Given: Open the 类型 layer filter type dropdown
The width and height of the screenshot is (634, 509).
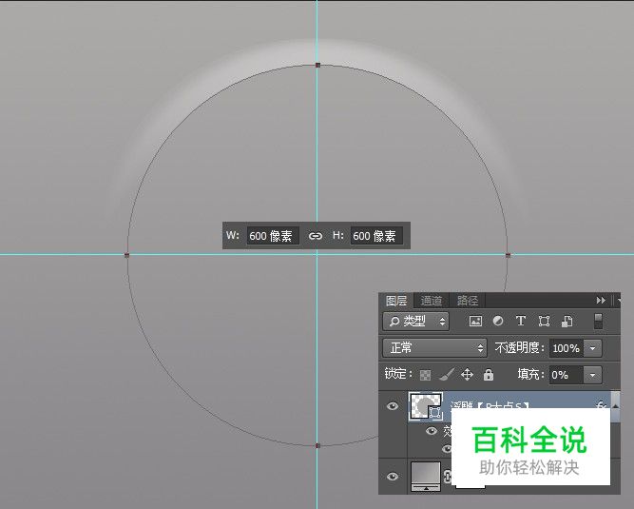Looking at the screenshot, I should pos(415,322).
